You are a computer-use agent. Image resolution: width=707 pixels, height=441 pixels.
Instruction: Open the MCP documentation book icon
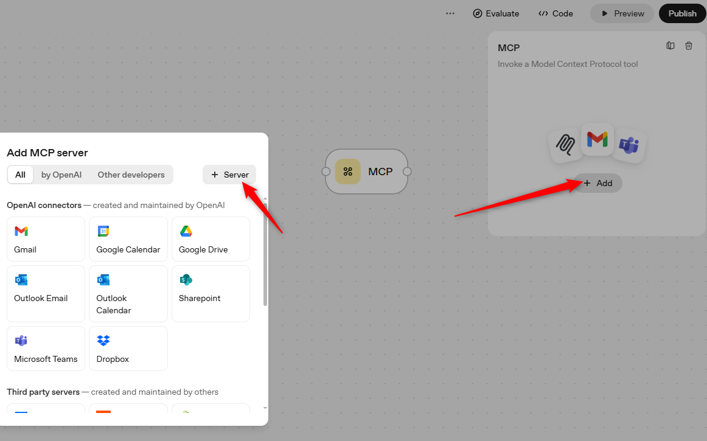(x=670, y=46)
